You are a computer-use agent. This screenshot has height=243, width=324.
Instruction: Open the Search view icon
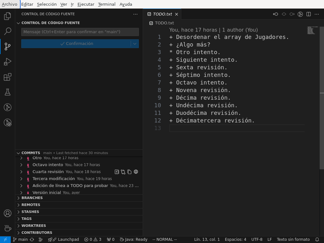tap(8, 31)
